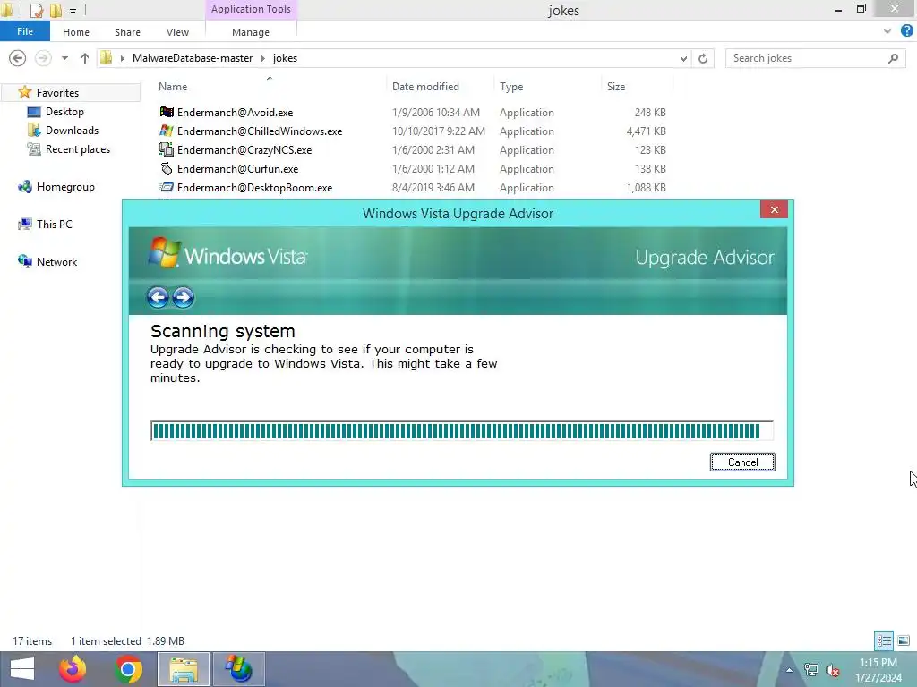Select Endermanch@Curfun.exe file
This screenshot has width=917, height=687.
click(x=237, y=168)
